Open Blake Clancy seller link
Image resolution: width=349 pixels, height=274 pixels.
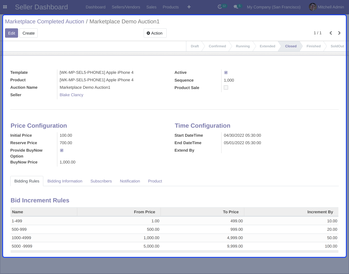click(71, 95)
